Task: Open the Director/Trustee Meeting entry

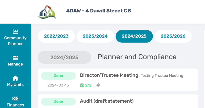Action: [x=118, y=80]
